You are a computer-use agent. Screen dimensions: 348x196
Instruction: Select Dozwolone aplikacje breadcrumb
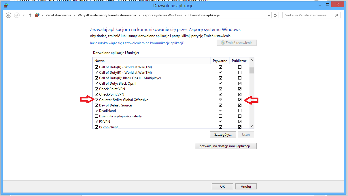tap(204, 15)
